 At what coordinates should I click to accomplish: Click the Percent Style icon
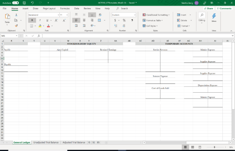(x=124, y=20)
